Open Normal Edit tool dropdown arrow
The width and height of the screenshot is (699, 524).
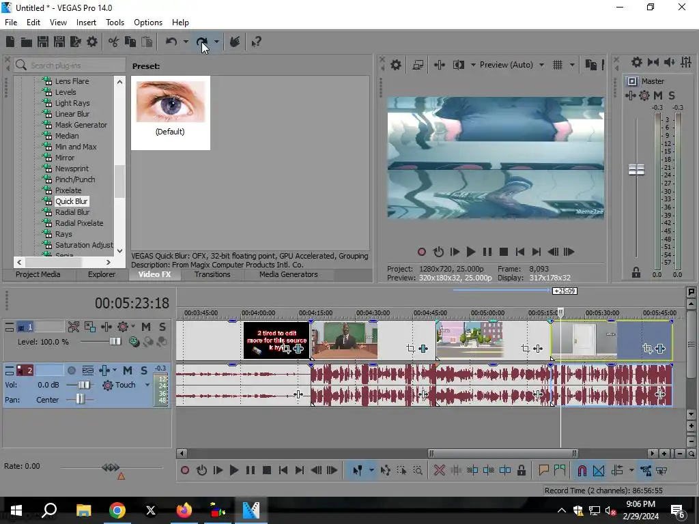point(371,470)
